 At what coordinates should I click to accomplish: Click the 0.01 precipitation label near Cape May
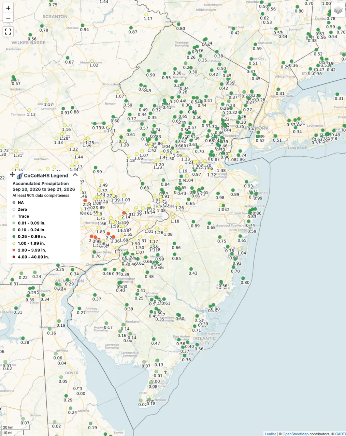[158, 376]
